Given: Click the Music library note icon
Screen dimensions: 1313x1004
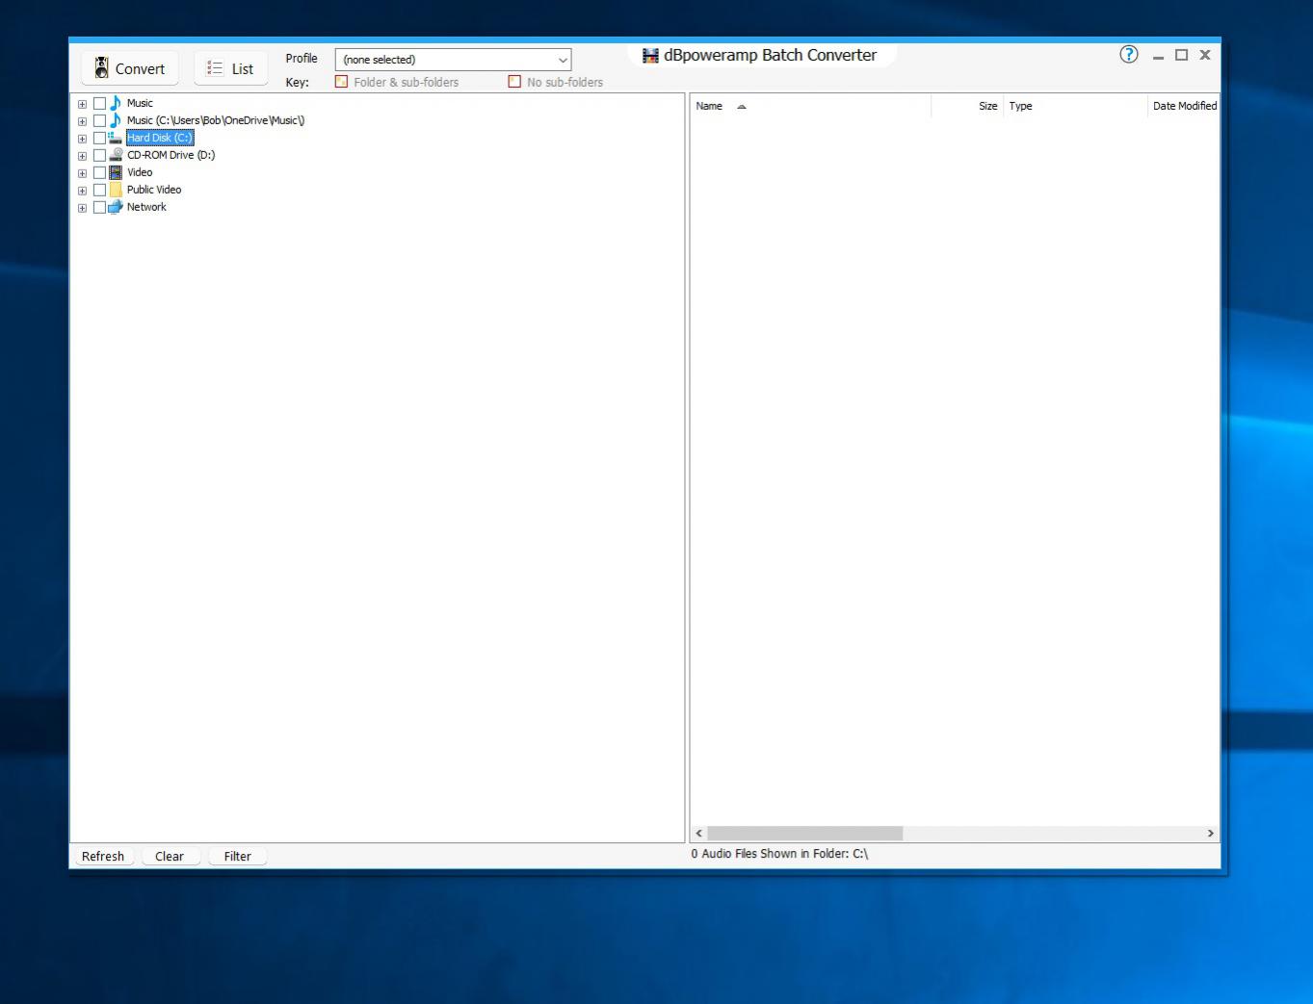Looking at the screenshot, I should pyautogui.click(x=116, y=103).
